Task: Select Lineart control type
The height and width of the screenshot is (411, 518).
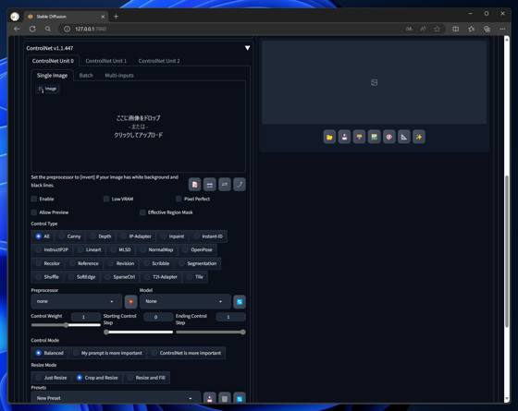Action: click(x=90, y=250)
